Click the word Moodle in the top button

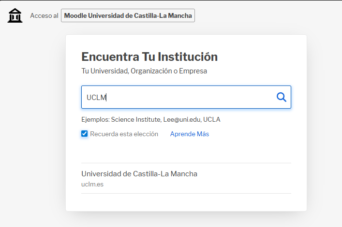pyautogui.click(x=75, y=15)
